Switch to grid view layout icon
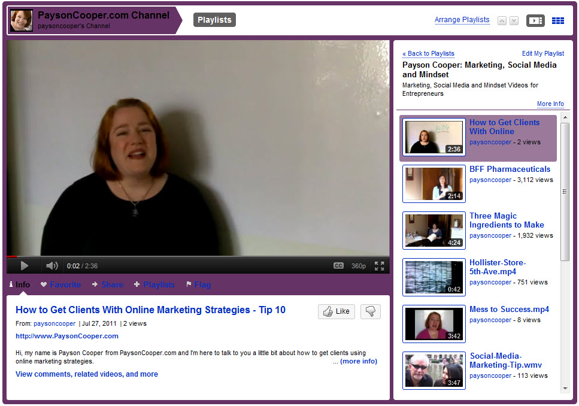 click(557, 21)
